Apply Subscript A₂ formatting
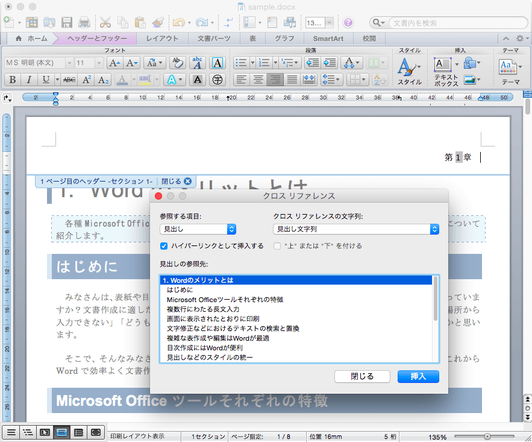 103,80
